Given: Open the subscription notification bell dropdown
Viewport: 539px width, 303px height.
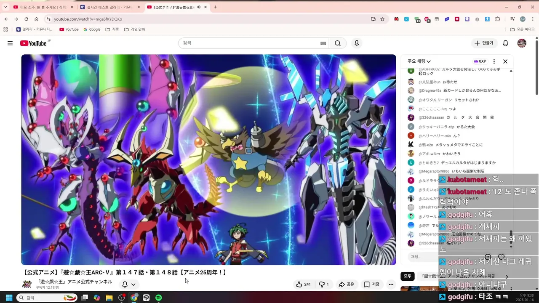Looking at the screenshot, I should pyautogui.click(x=129, y=284).
